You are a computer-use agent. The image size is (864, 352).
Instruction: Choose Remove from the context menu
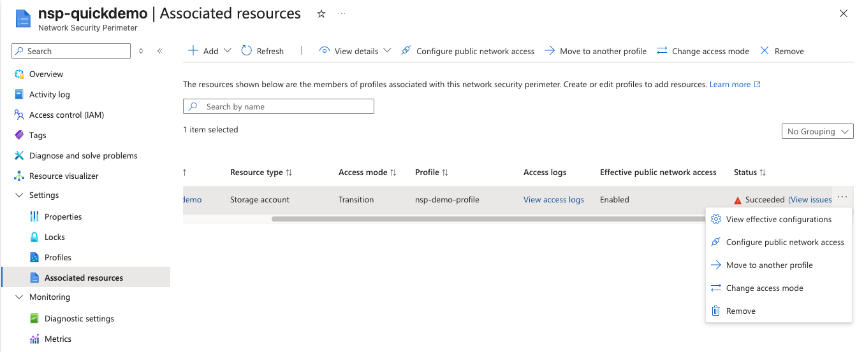[779, 311]
